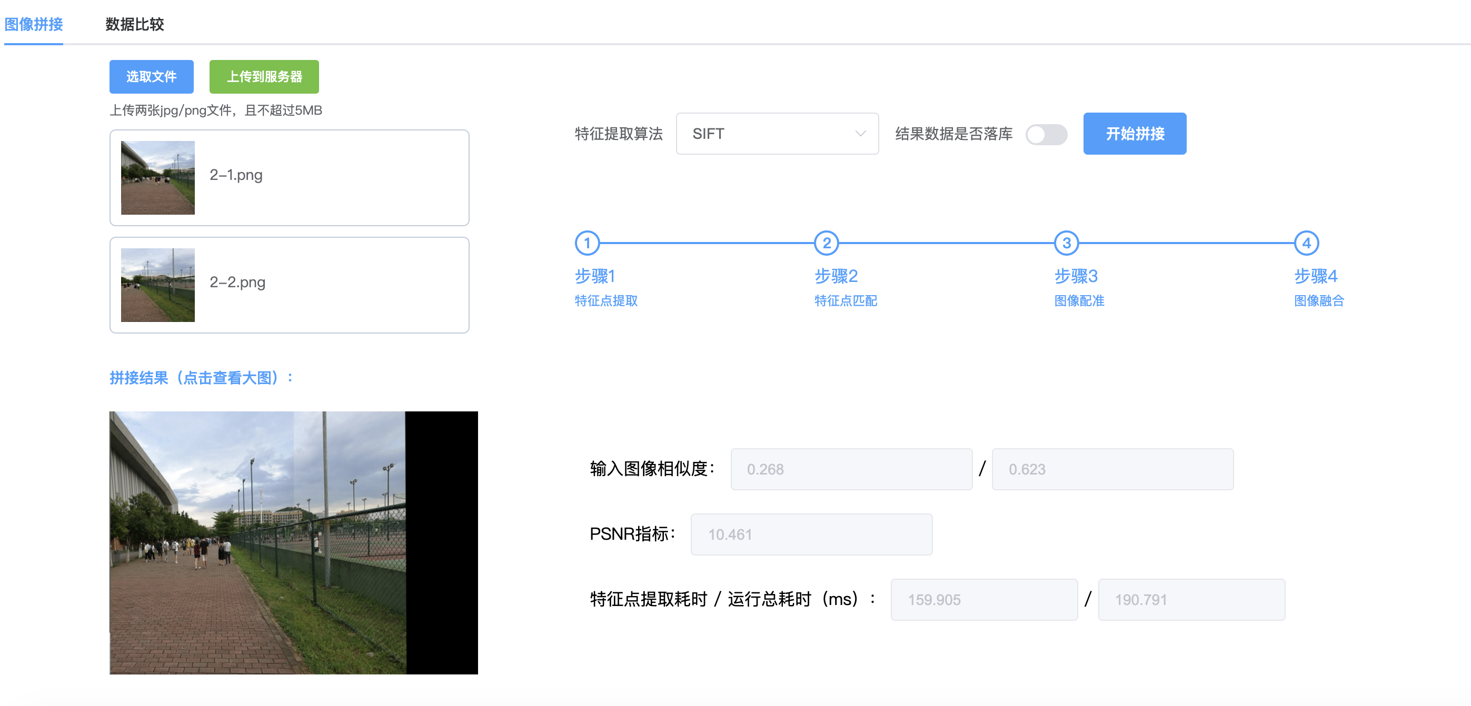Toggle the save results to database switch
The width and height of the screenshot is (1471, 706).
point(1046,135)
